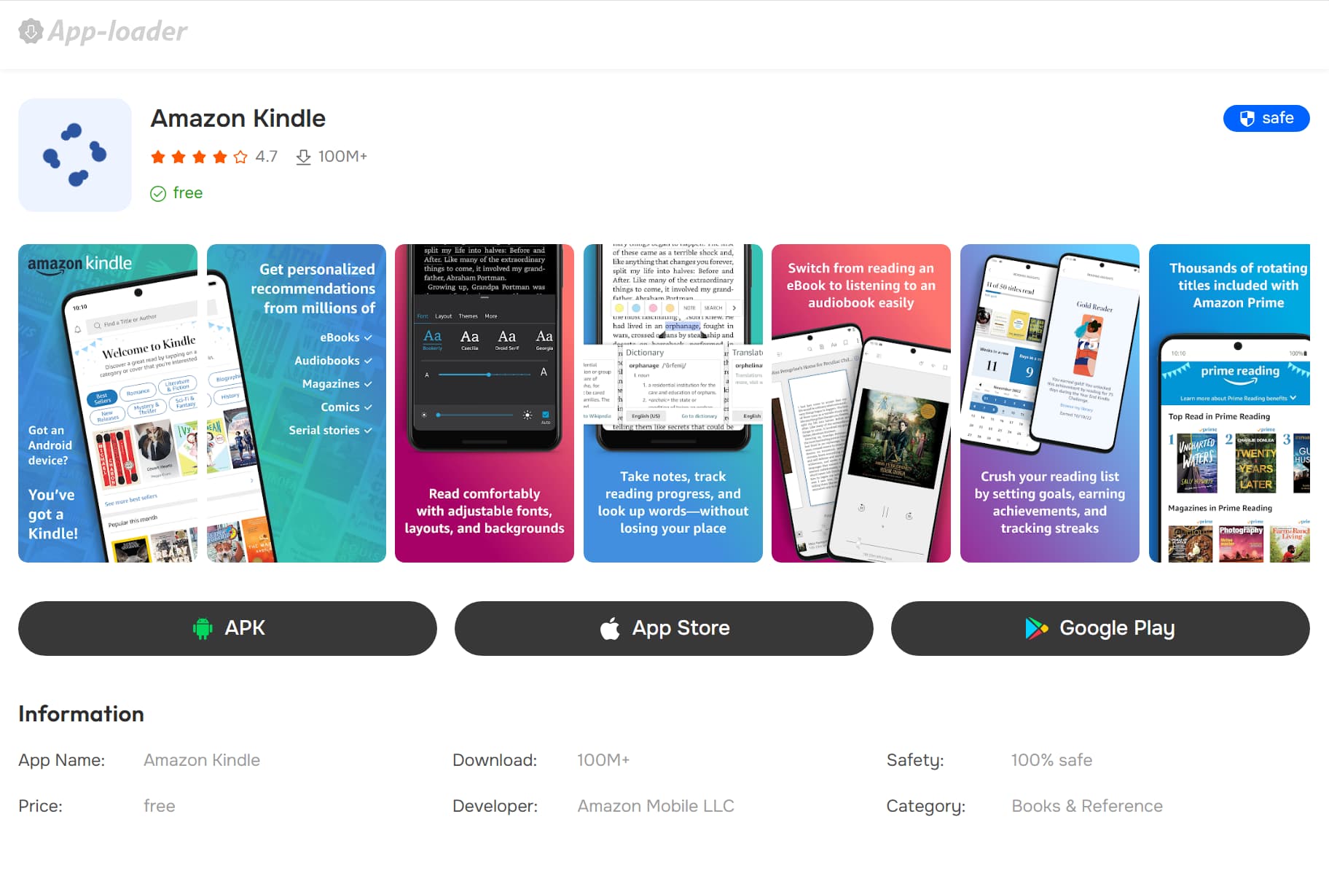Click the shield icon in safe badge
Viewport: 1329px width, 873px height.
(1247, 118)
